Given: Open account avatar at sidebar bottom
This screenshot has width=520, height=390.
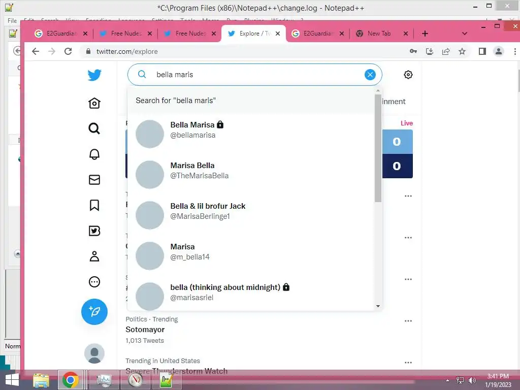Looking at the screenshot, I should click(94, 353).
